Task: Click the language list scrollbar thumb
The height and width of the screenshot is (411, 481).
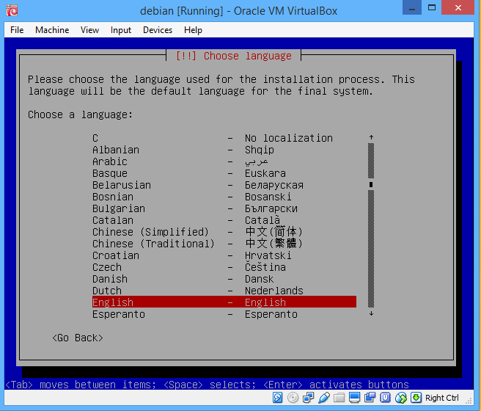Action: (371, 184)
